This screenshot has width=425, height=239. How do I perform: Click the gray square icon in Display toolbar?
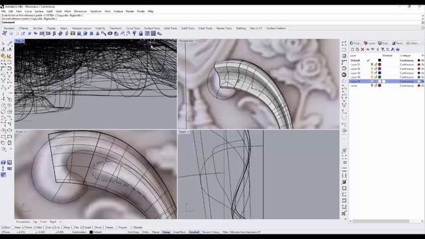153,34
